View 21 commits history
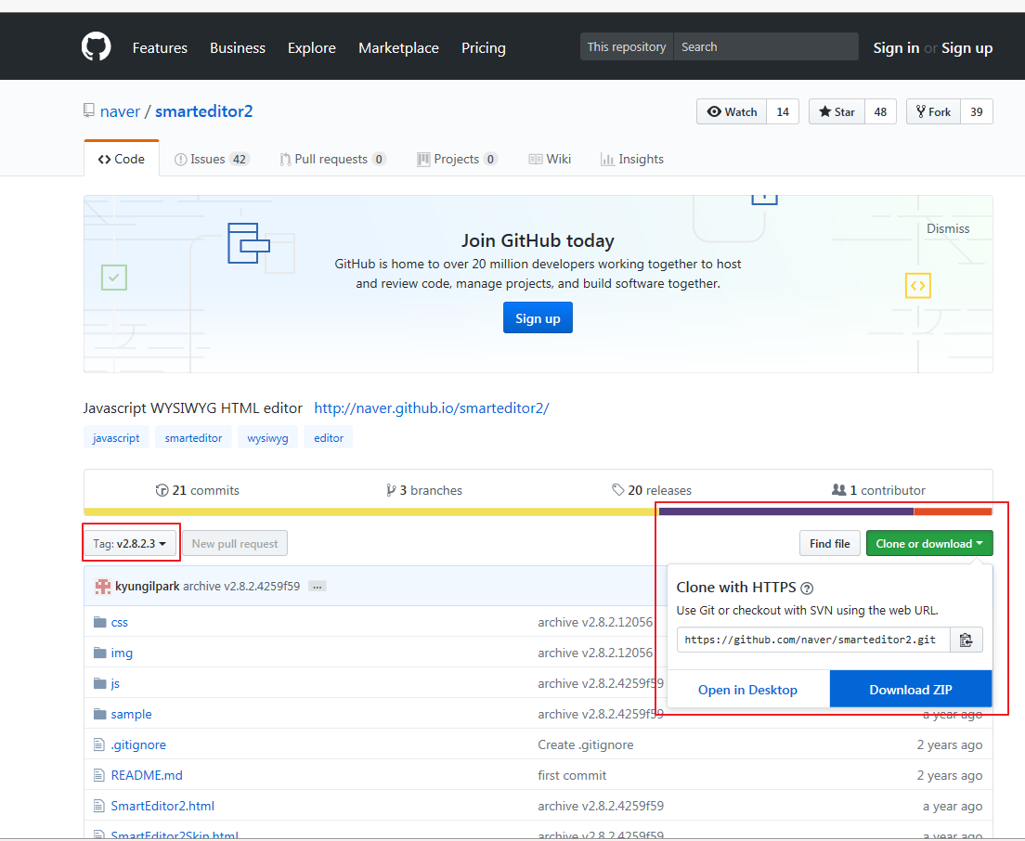This screenshot has height=841, width=1025. pos(198,490)
